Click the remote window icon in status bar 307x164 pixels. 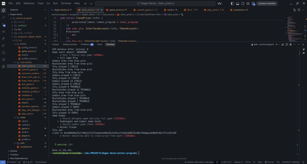click(x=3, y=162)
